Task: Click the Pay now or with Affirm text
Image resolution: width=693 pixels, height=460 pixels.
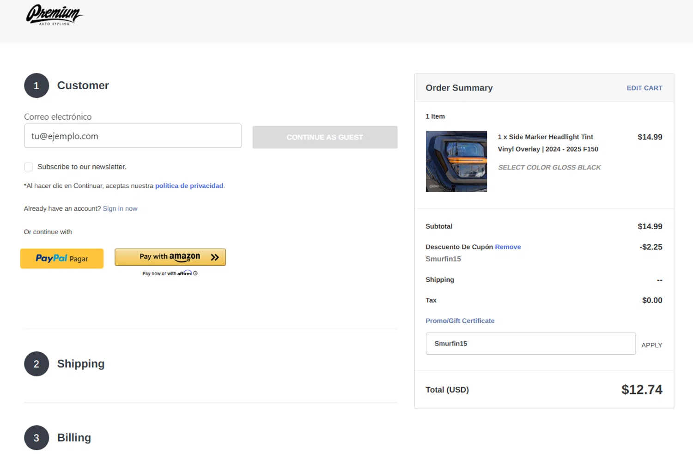Action: pos(167,273)
